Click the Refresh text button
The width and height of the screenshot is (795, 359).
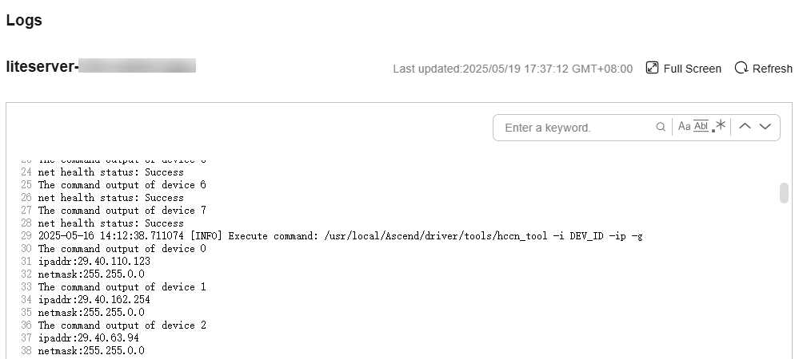pyautogui.click(x=772, y=69)
